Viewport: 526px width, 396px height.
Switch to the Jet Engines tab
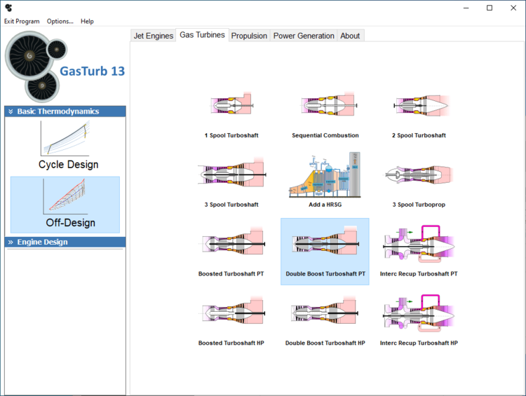pyautogui.click(x=153, y=36)
